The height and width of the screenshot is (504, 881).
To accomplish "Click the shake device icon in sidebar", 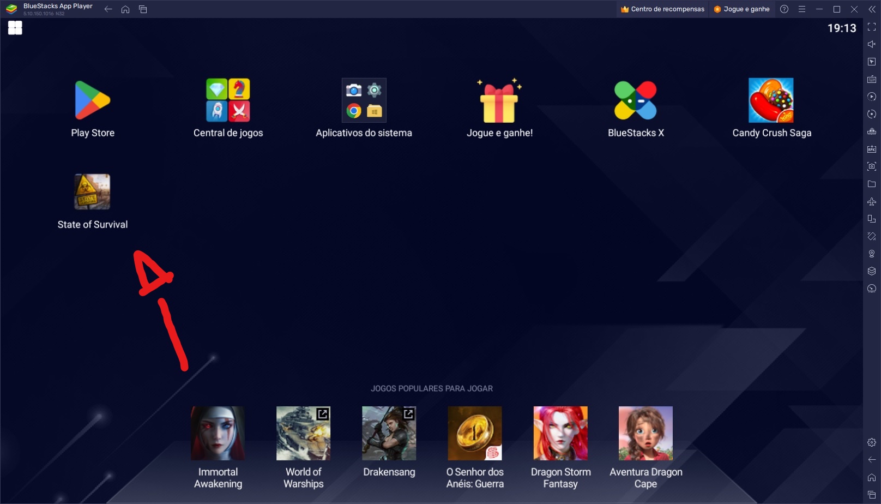I will point(872,236).
